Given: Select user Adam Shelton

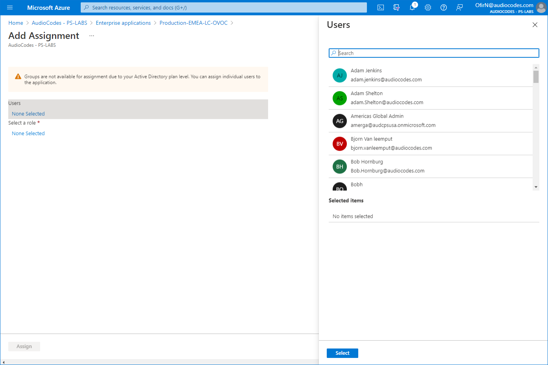Looking at the screenshot, I should click(431, 98).
